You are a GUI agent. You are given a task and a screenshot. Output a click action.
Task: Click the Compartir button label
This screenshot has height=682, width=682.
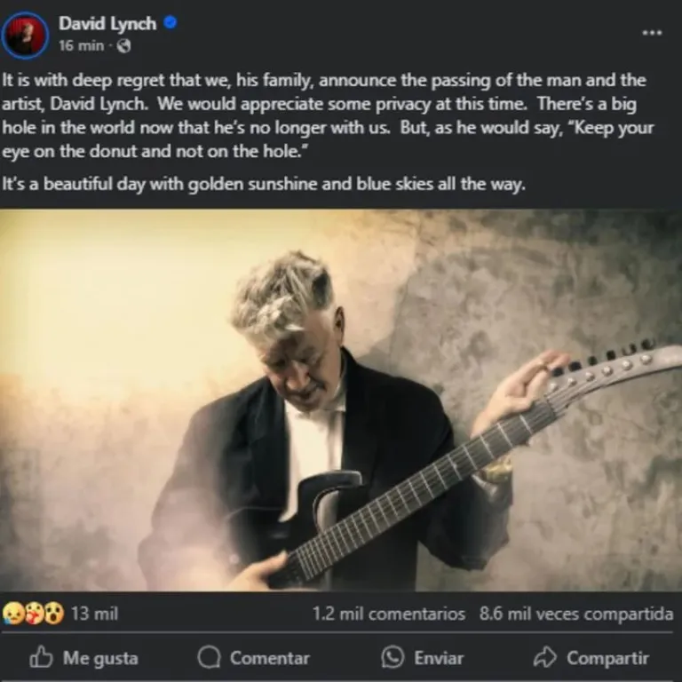607,659
